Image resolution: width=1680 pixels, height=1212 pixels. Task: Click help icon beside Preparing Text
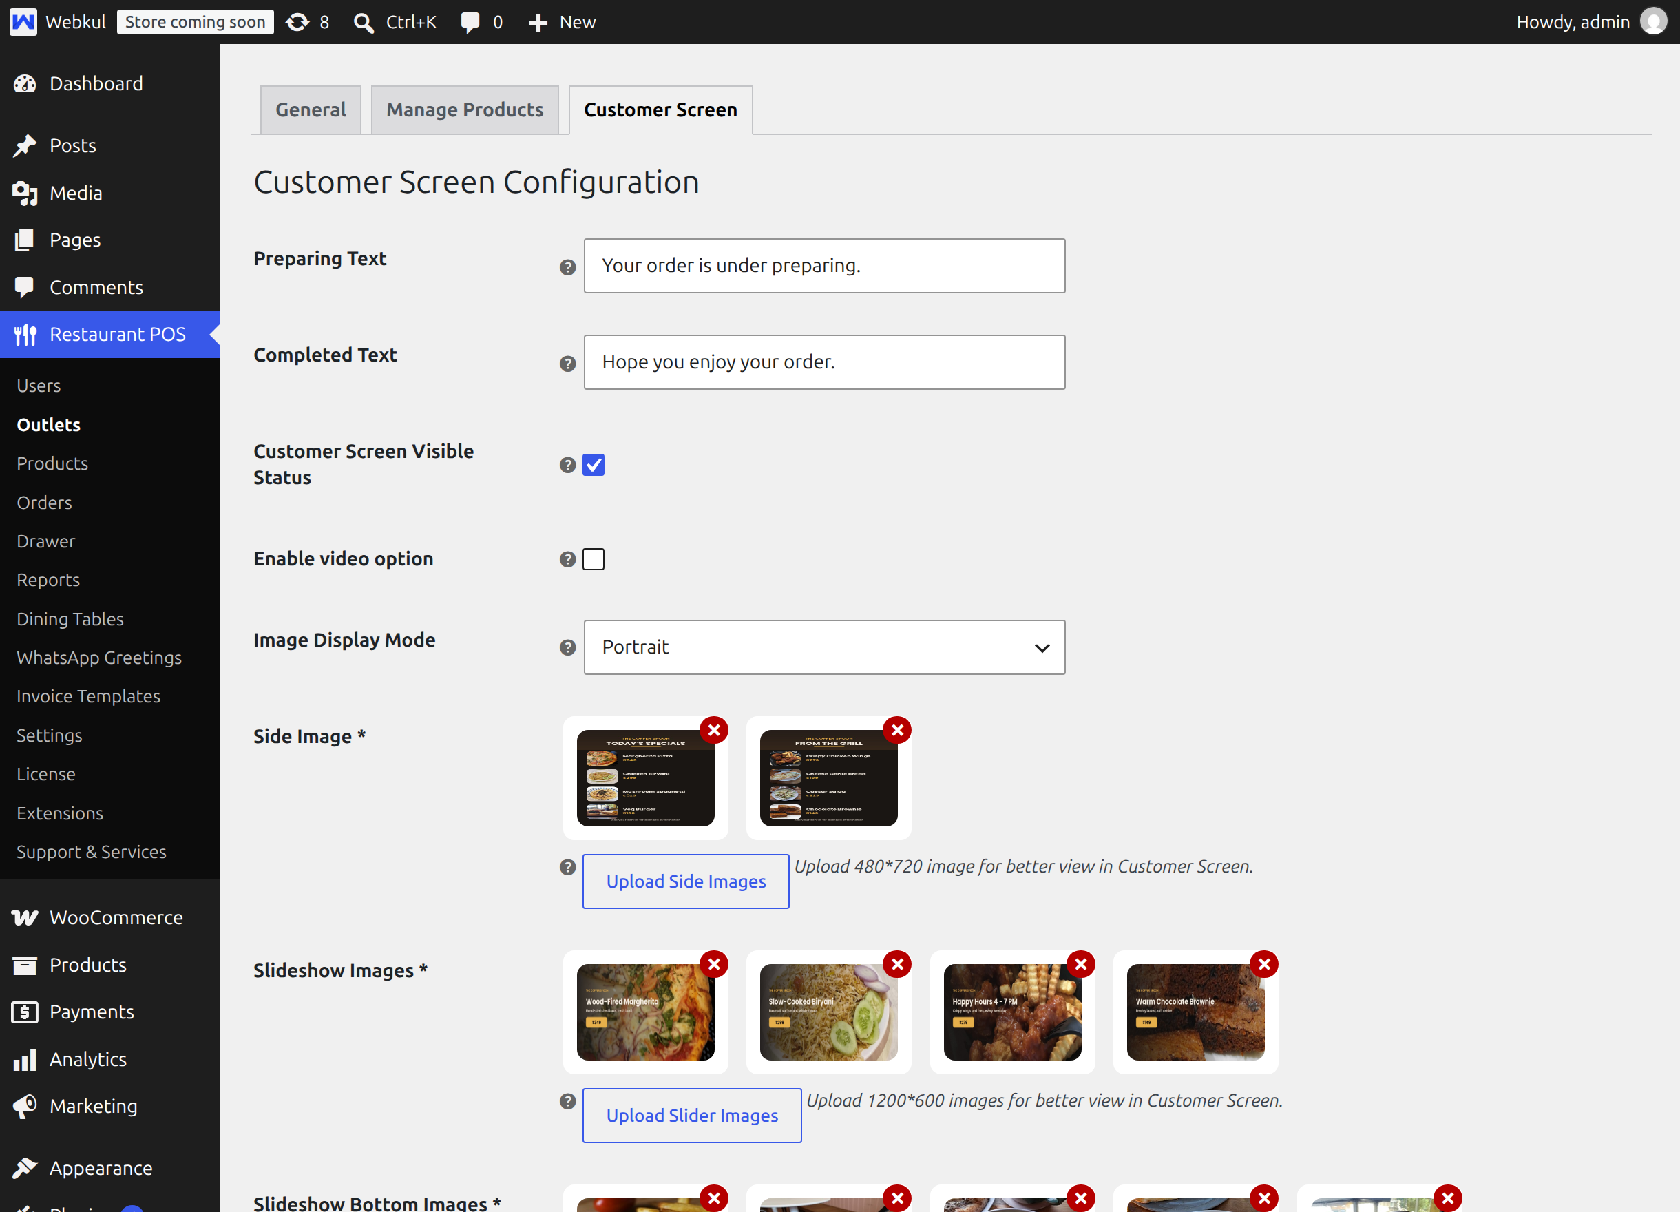coord(567,267)
